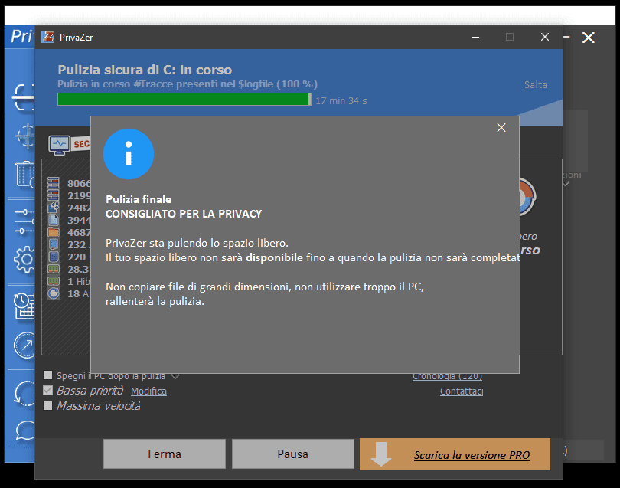Screen dimensions: 620x488
Task: Click the PrivaZer logo in the title bar
Action: click(x=48, y=37)
